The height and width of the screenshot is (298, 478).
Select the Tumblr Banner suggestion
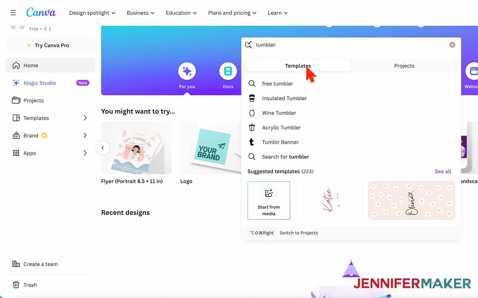tap(351, 142)
